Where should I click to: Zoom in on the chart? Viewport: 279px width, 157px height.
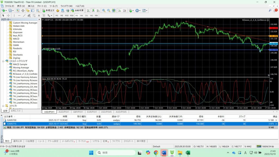[x=104, y=10]
